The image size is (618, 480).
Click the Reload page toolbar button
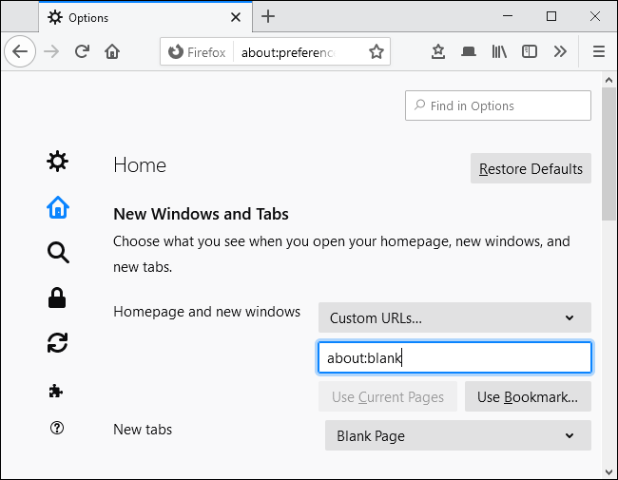pos(82,52)
